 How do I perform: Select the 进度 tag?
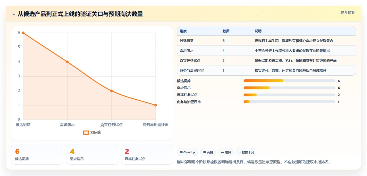(x=226, y=152)
